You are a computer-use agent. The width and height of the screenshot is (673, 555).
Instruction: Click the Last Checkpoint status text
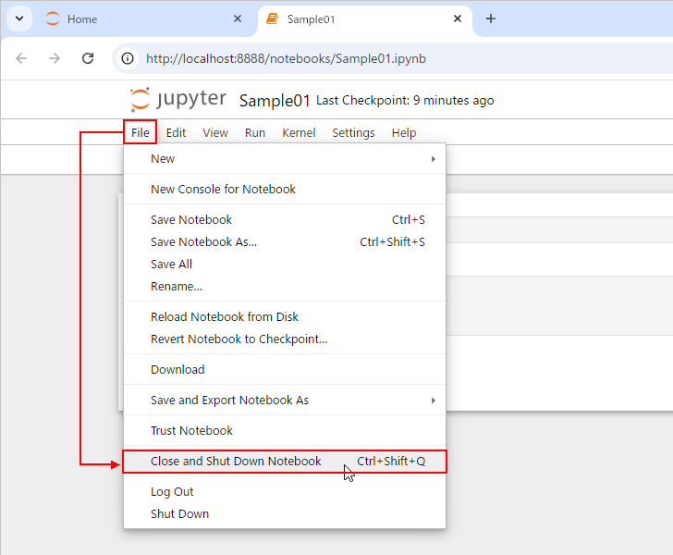tap(405, 101)
